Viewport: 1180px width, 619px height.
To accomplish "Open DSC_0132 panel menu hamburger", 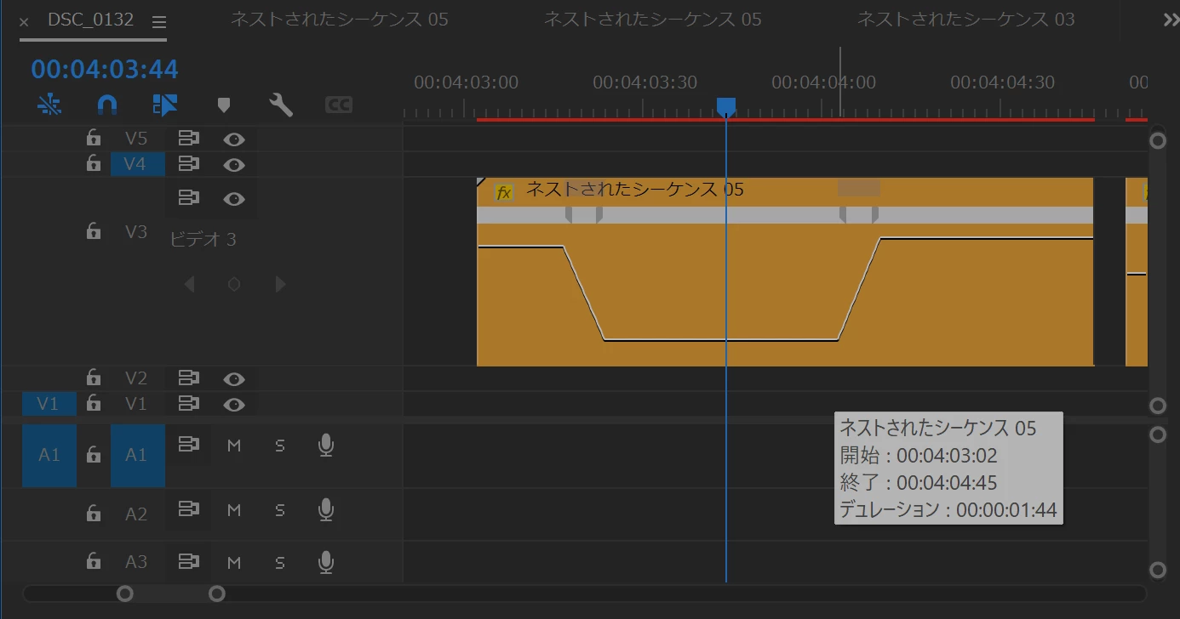I will pos(159,22).
